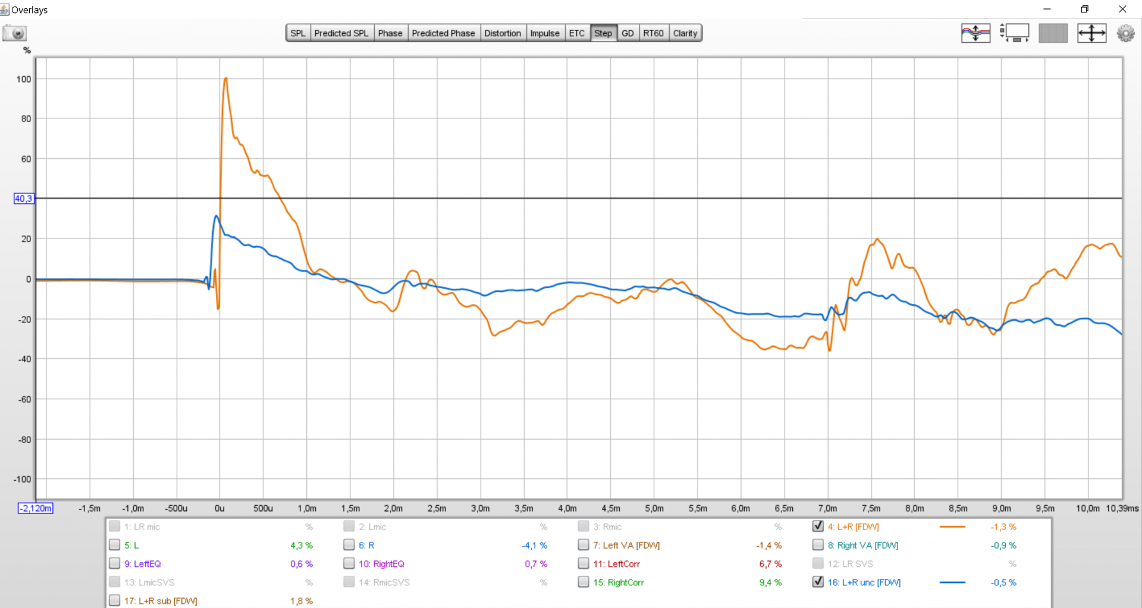Uncheck the 4: L+R [FDW] trace
This screenshot has width=1142, height=608.
pos(818,526)
